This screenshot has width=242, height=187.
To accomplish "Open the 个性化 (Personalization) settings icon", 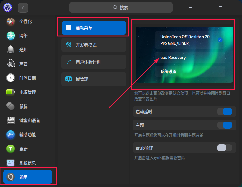I will click(11, 21).
